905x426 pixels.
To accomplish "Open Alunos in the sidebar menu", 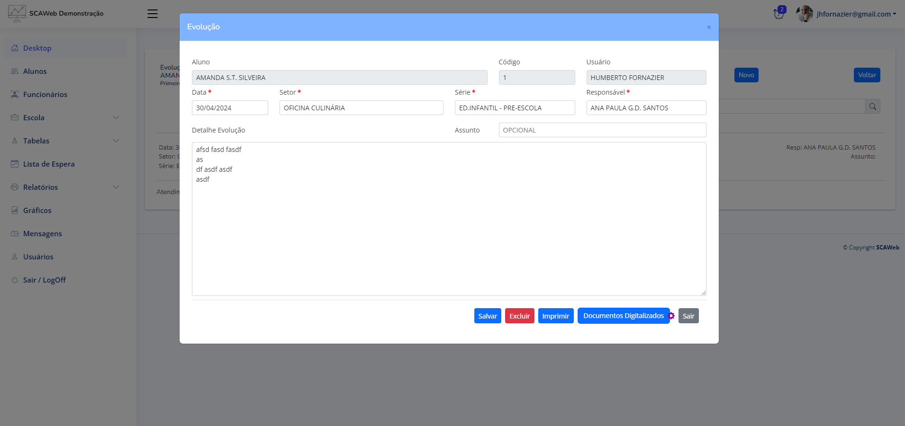I will [35, 71].
